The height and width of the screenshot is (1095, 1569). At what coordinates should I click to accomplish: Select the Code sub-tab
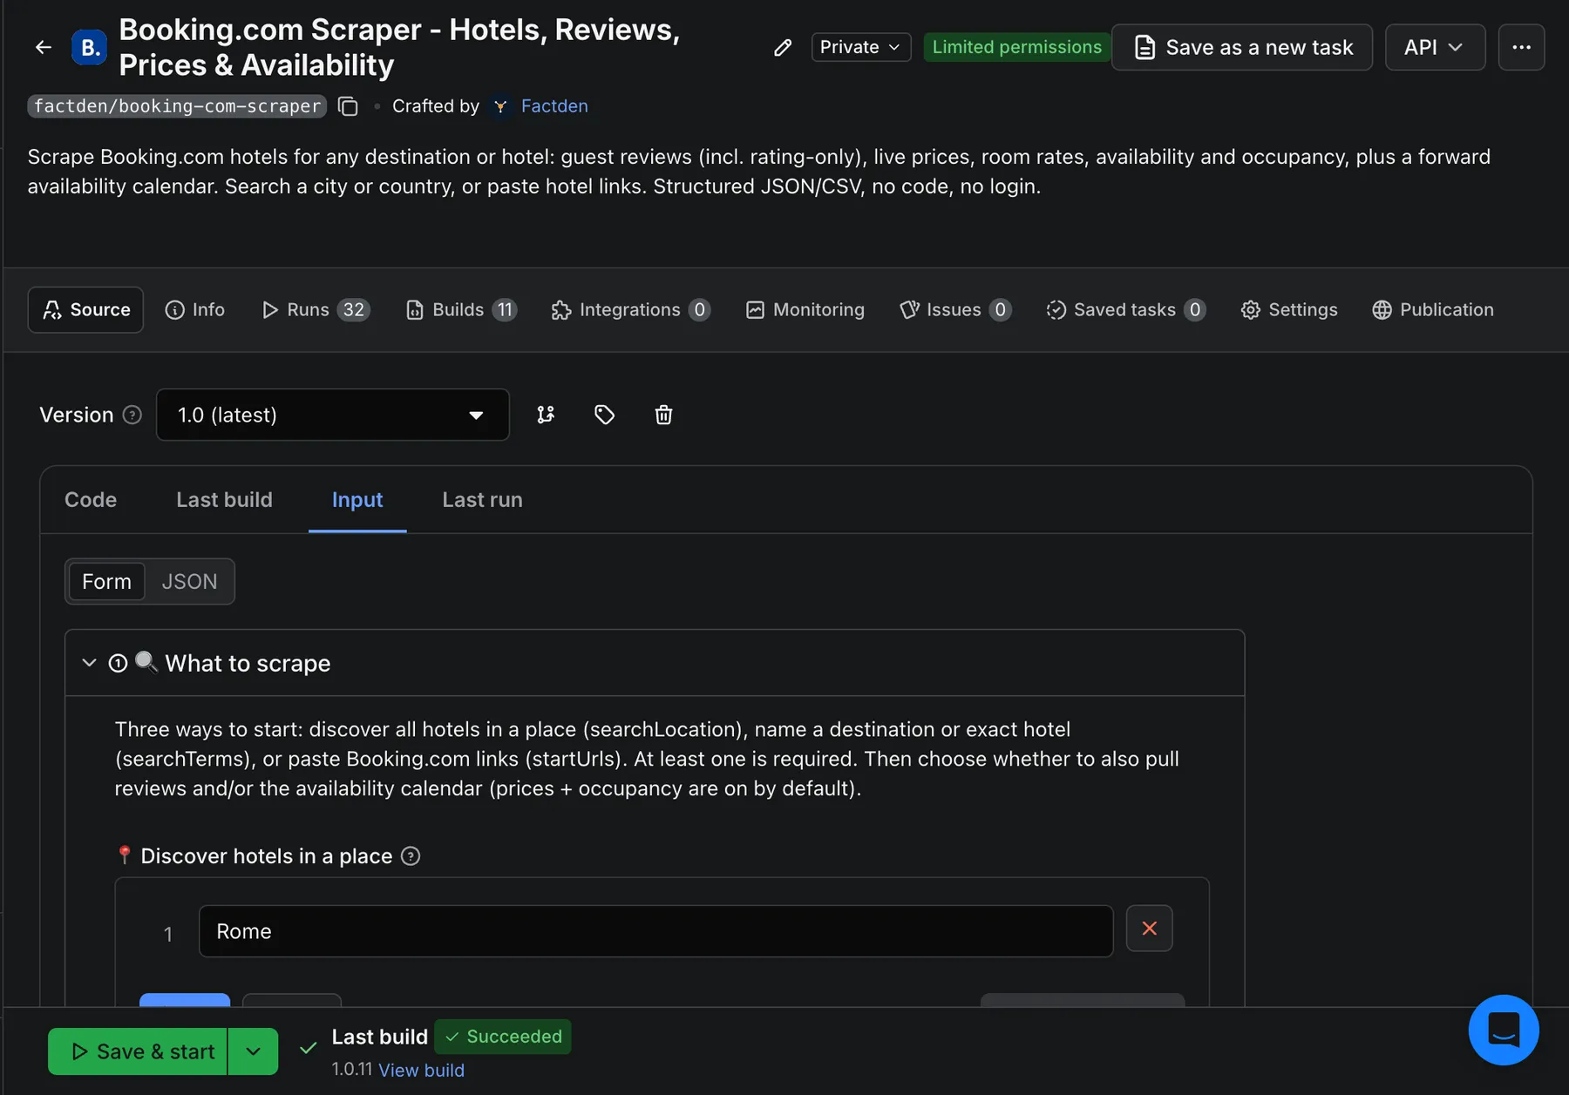(91, 500)
